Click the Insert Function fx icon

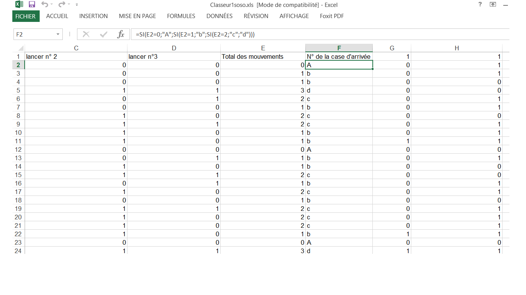pyautogui.click(x=121, y=34)
